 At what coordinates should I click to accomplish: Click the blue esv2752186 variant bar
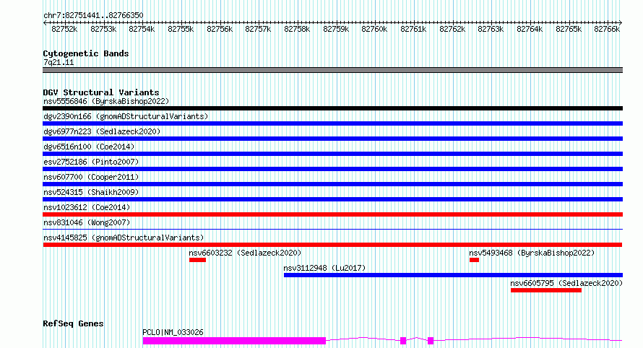pos(332,169)
